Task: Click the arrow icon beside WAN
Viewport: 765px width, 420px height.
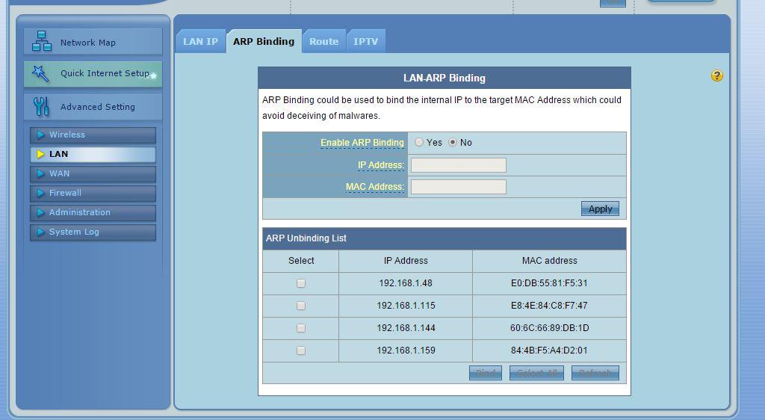Action: 40,173
